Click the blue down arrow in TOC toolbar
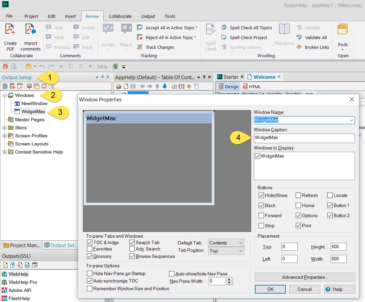This screenshot has height=302, width=365. point(165,86)
